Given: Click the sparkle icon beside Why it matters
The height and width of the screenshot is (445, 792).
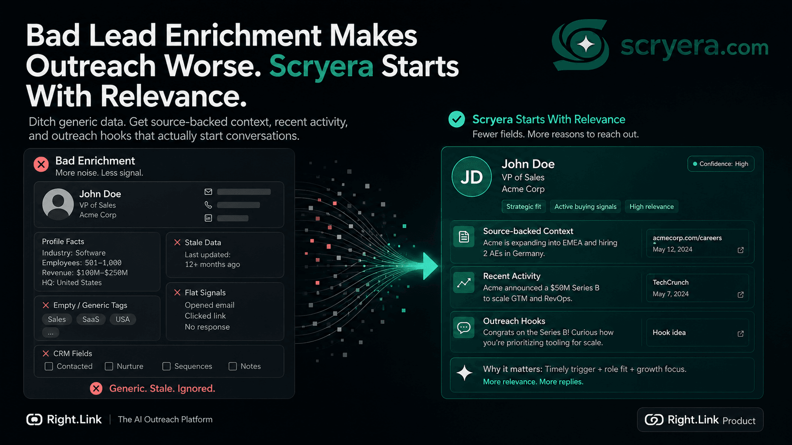Looking at the screenshot, I should 464,373.
